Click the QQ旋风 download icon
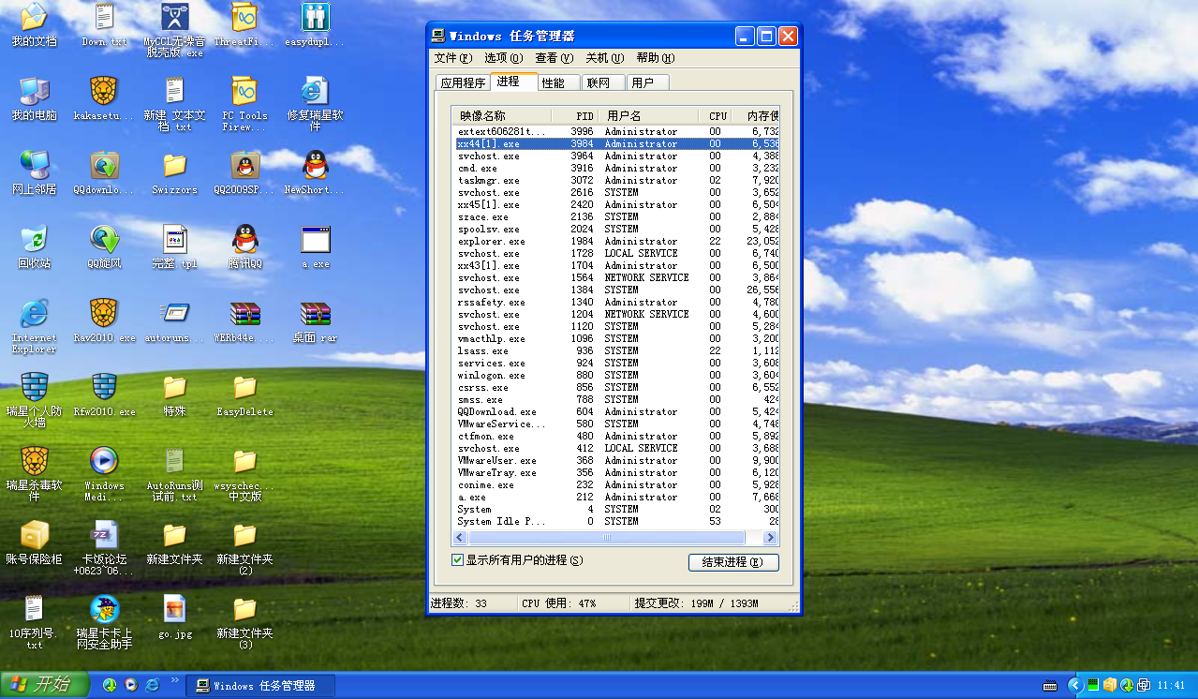 point(104,240)
